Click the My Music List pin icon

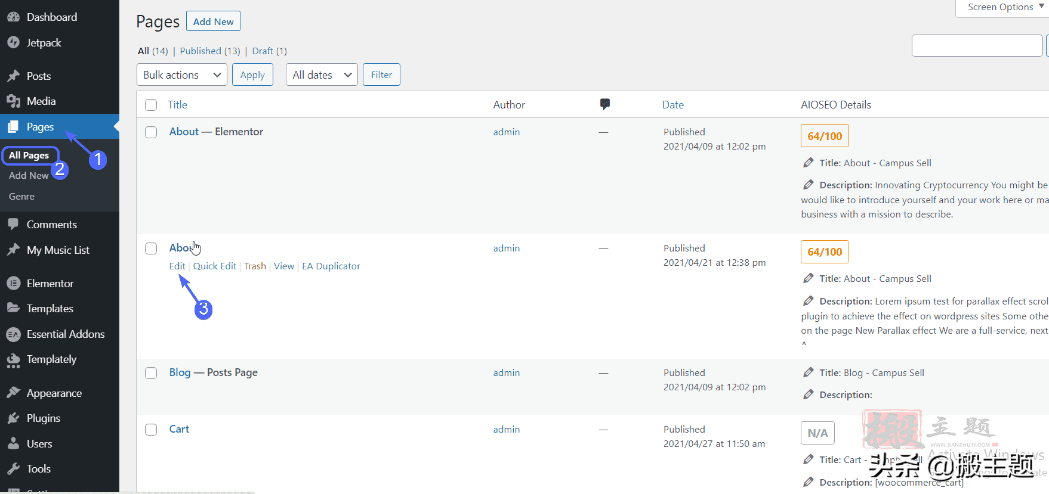(x=13, y=250)
